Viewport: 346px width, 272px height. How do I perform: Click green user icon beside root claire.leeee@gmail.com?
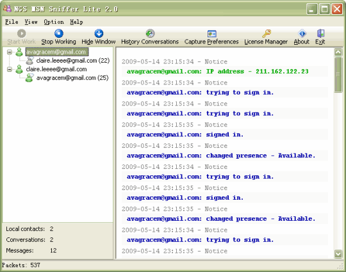19,69
